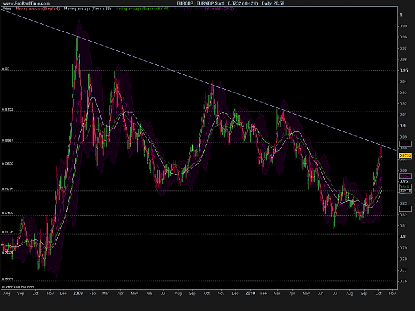
Task: Click the Daily timeframe label
Action: tap(267, 3)
